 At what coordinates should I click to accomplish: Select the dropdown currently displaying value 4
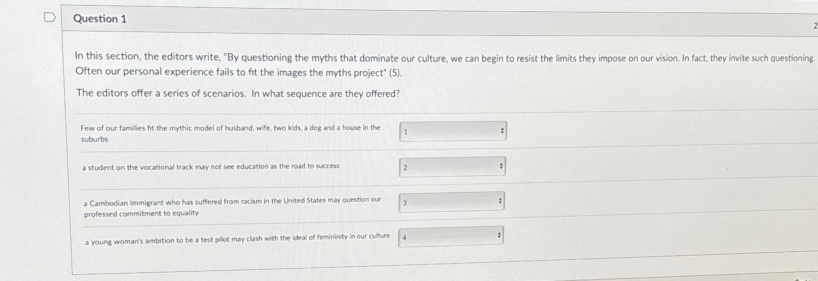(450, 236)
